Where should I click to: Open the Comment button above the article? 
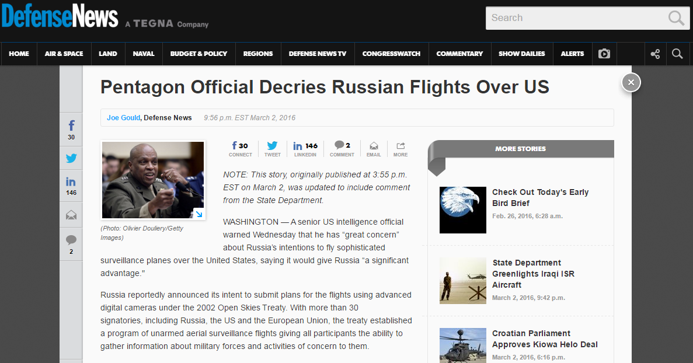(x=342, y=149)
